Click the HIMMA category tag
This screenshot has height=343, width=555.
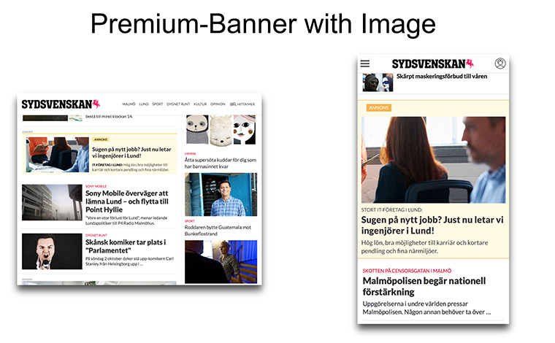[190, 154]
